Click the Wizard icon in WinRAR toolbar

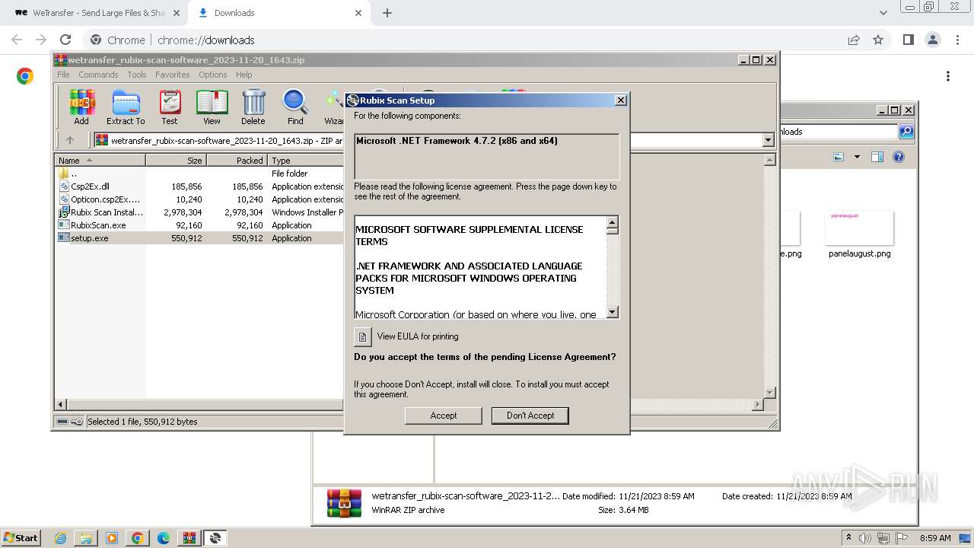click(334, 107)
